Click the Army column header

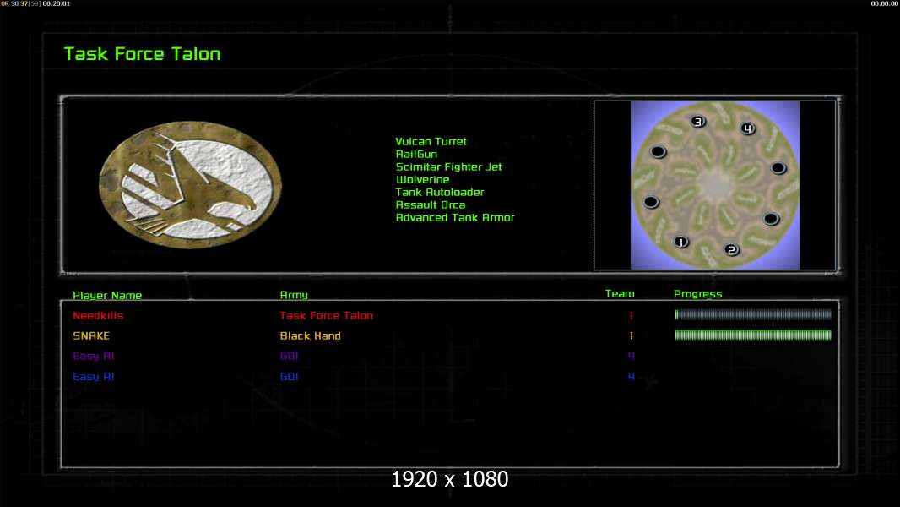(x=294, y=295)
